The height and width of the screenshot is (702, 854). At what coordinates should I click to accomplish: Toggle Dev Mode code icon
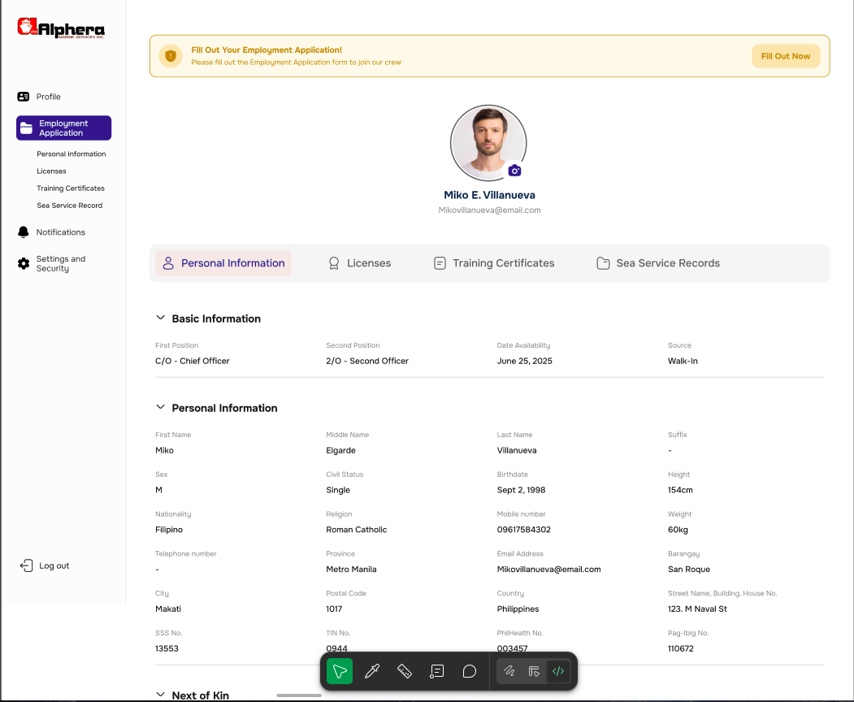click(x=557, y=671)
